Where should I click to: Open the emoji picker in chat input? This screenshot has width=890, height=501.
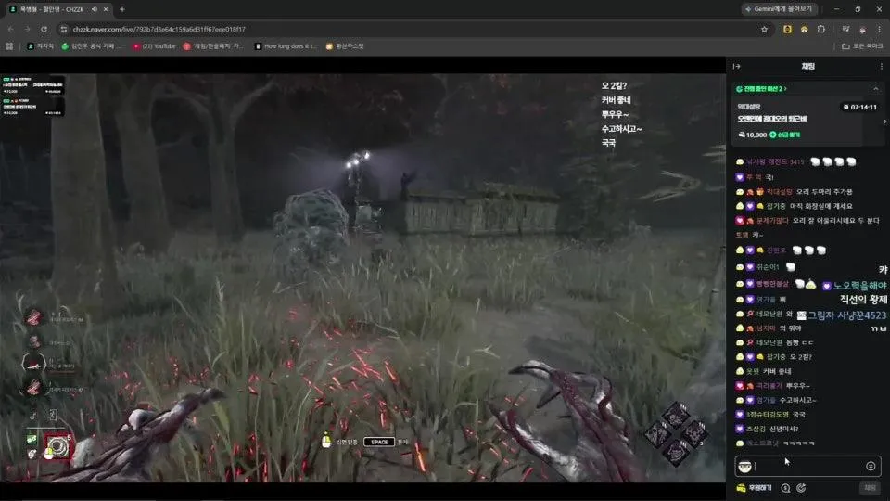(x=871, y=467)
